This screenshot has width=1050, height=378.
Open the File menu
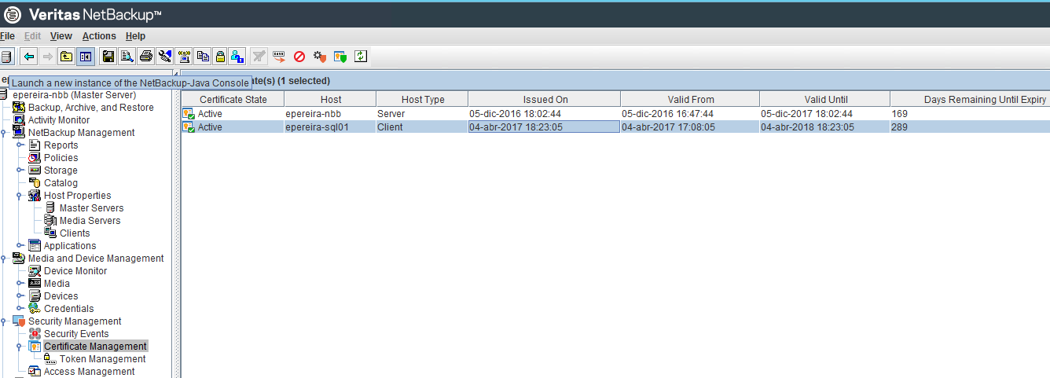(x=7, y=36)
